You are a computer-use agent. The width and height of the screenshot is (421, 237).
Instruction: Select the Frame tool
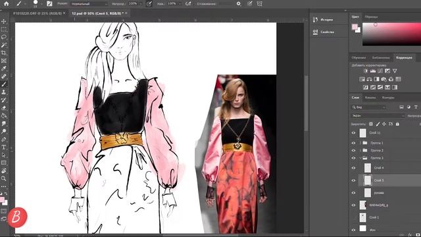pos(4,61)
